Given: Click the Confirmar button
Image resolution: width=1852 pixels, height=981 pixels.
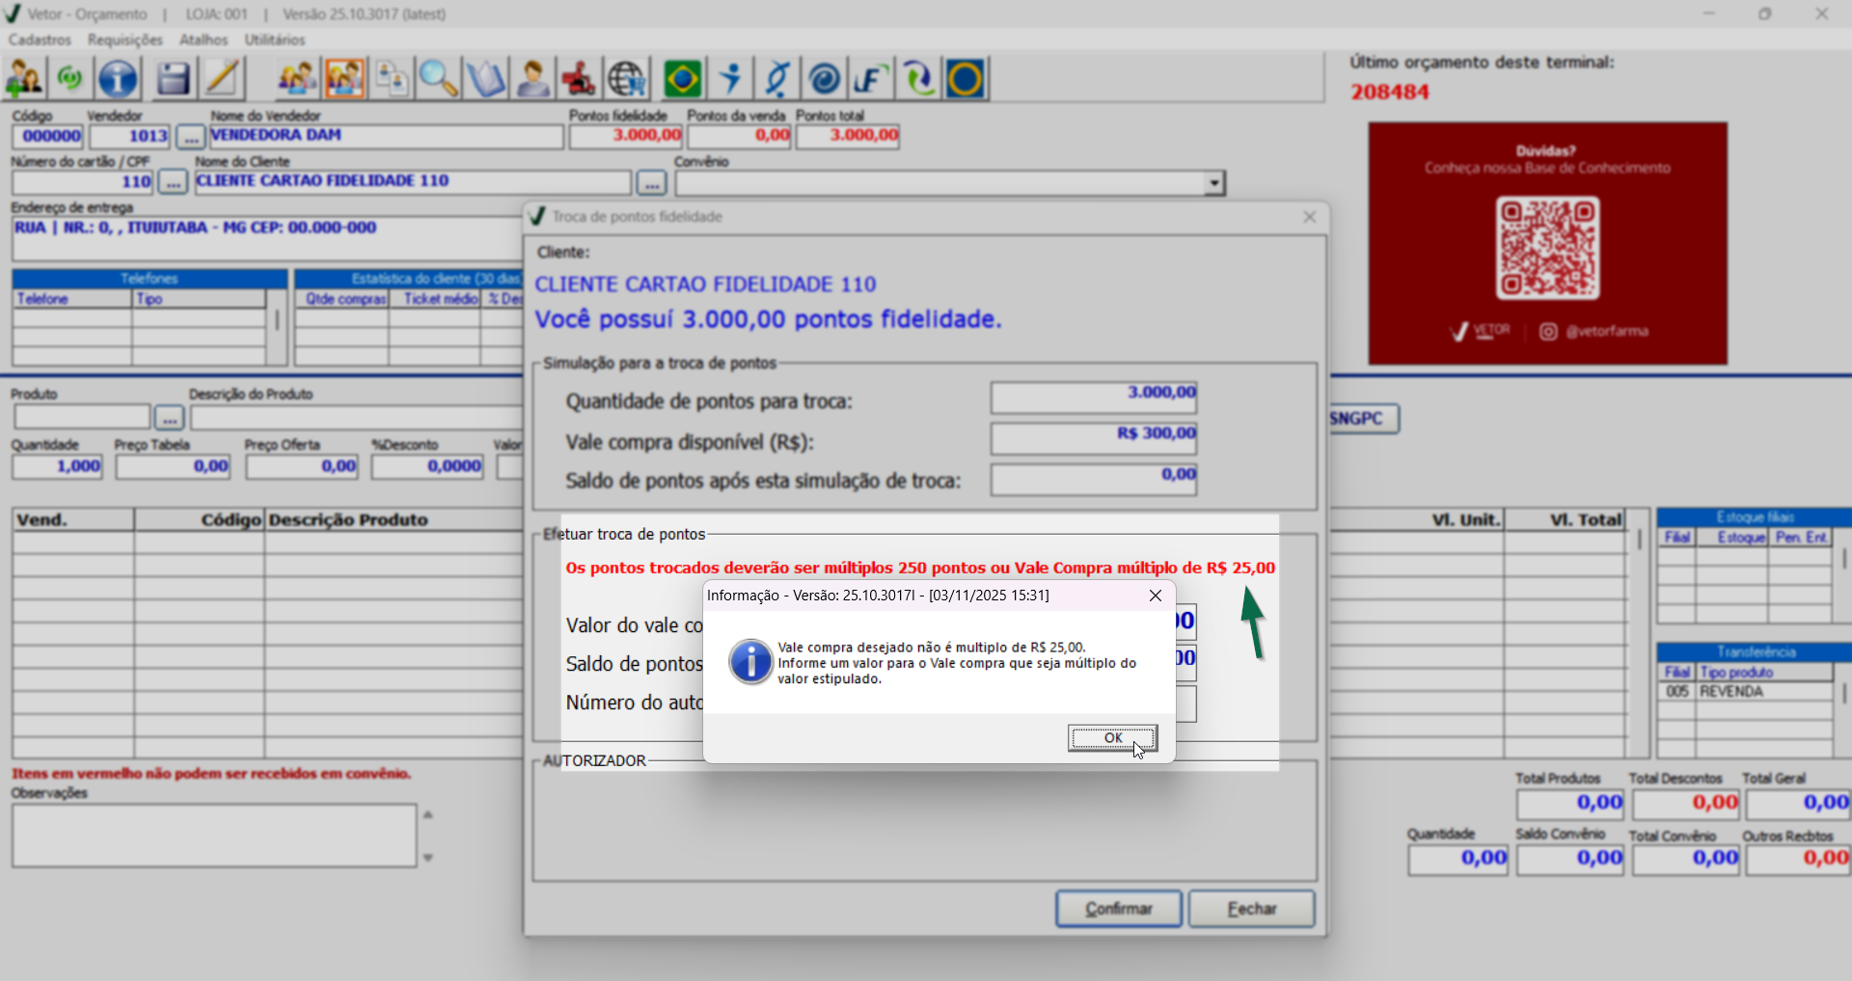Looking at the screenshot, I should click(x=1118, y=909).
